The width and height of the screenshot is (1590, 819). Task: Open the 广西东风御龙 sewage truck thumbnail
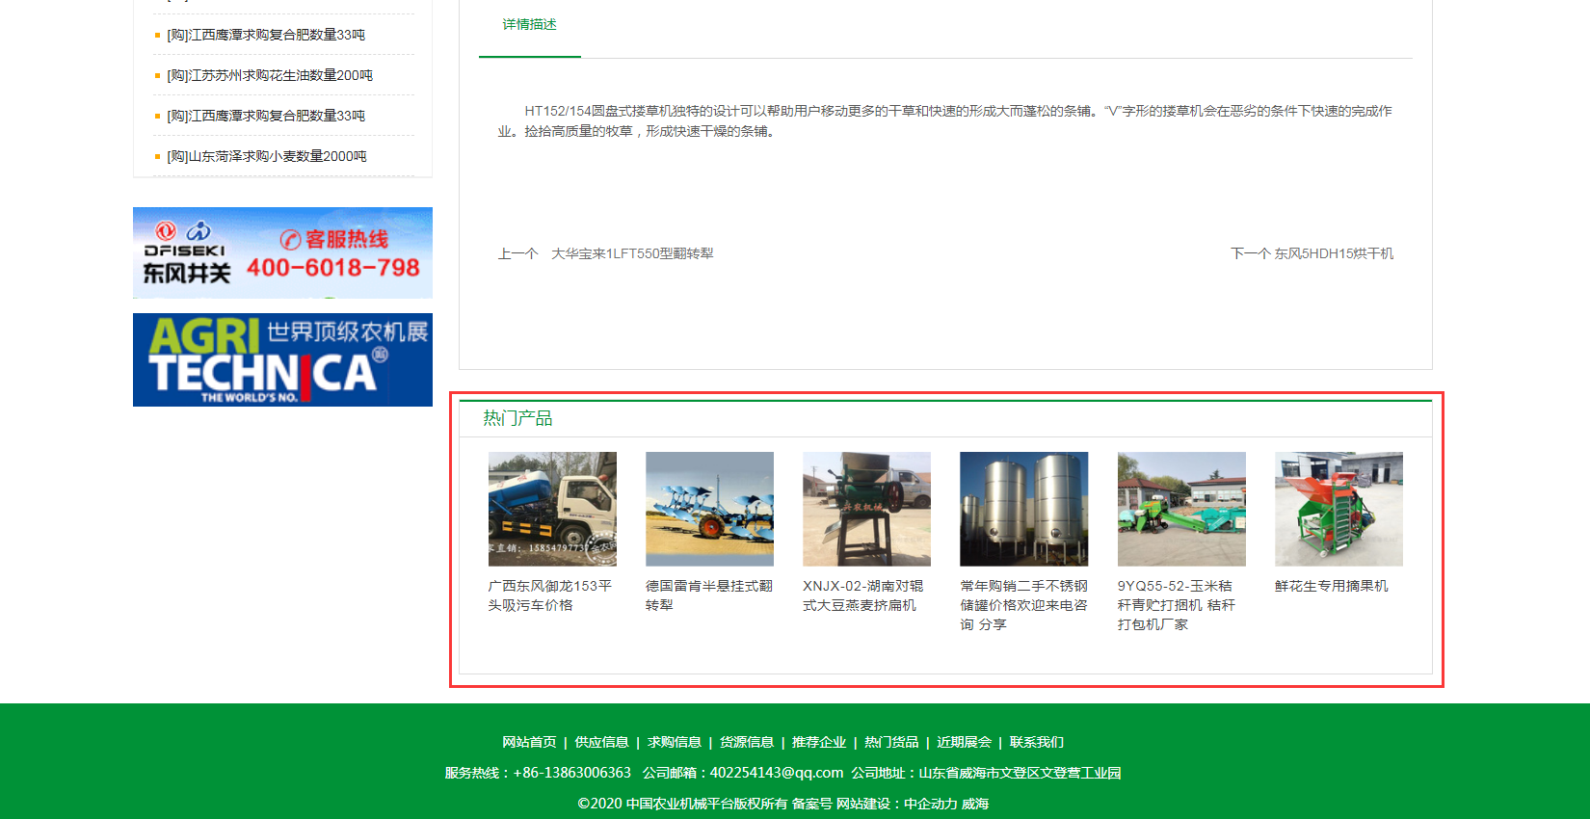[x=552, y=509]
